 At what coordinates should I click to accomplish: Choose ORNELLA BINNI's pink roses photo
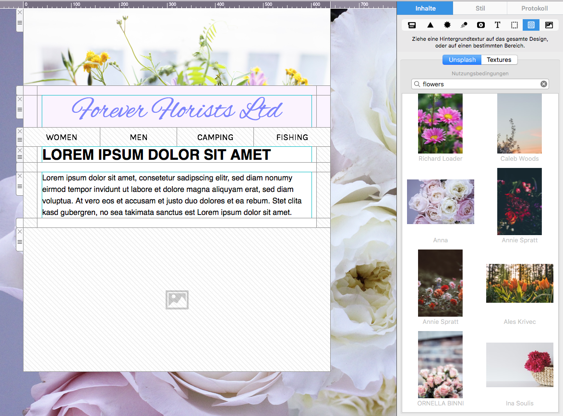[x=440, y=364]
